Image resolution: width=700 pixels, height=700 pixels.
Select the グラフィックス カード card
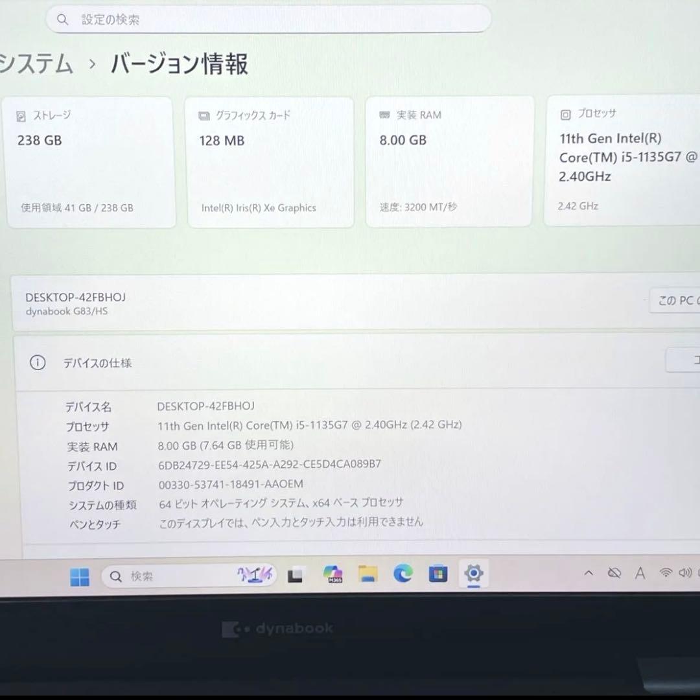(x=270, y=161)
